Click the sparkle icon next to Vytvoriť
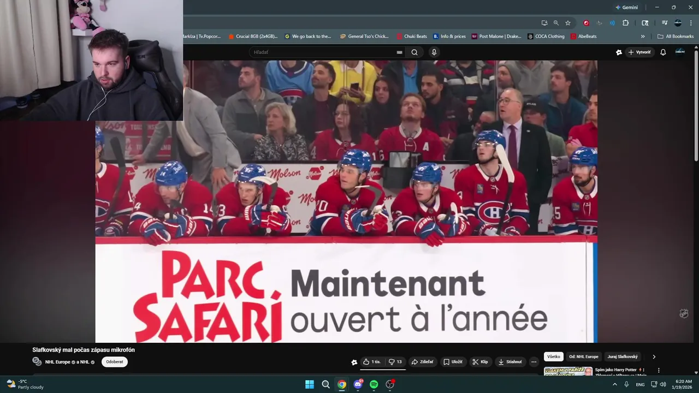This screenshot has width=699, height=393. [x=619, y=52]
